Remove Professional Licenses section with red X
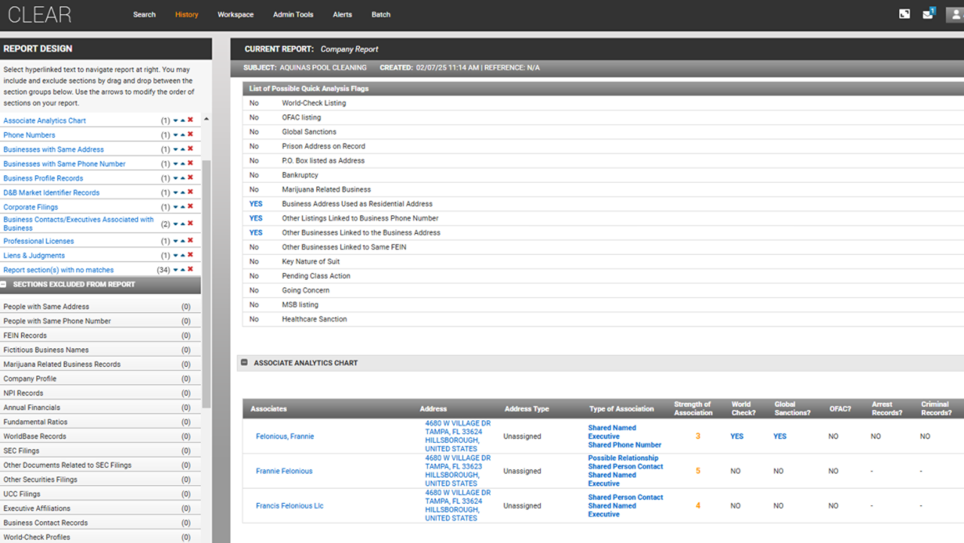 pos(191,241)
